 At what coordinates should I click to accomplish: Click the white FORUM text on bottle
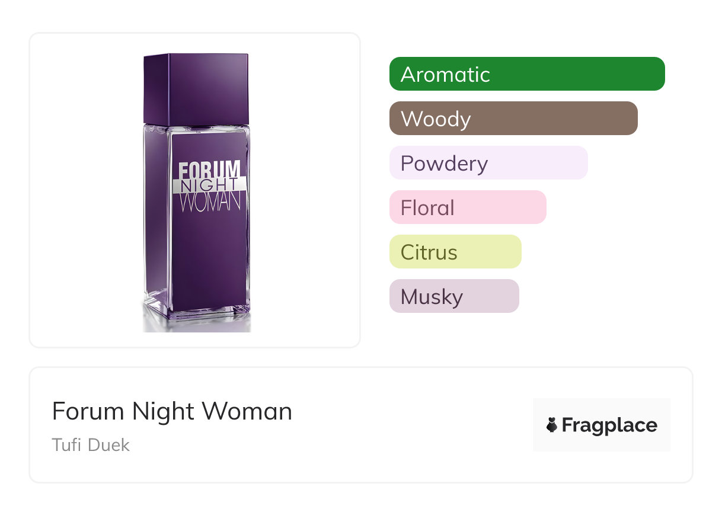pos(210,169)
